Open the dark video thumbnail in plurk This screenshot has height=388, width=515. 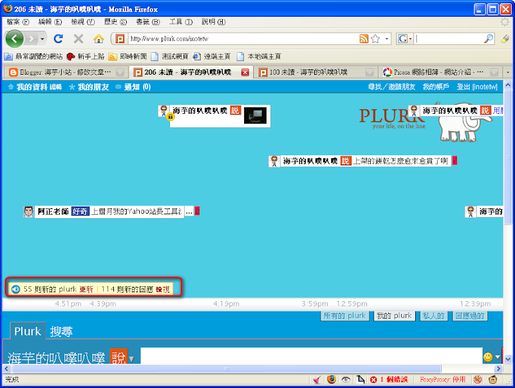click(255, 116)
